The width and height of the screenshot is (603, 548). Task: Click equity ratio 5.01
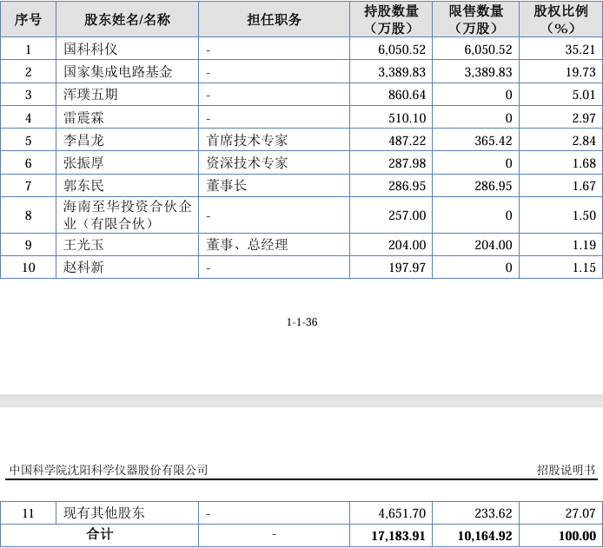pyautogui.click(x=584, y=95)
